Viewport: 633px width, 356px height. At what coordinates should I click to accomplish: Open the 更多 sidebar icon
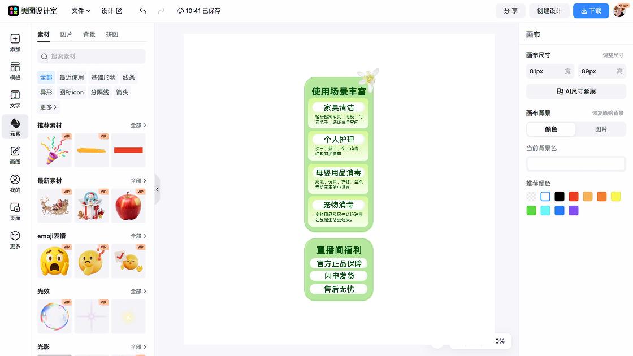15,240
